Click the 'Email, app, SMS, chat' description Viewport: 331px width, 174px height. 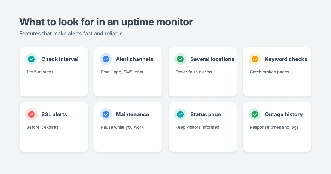[122, 72]
